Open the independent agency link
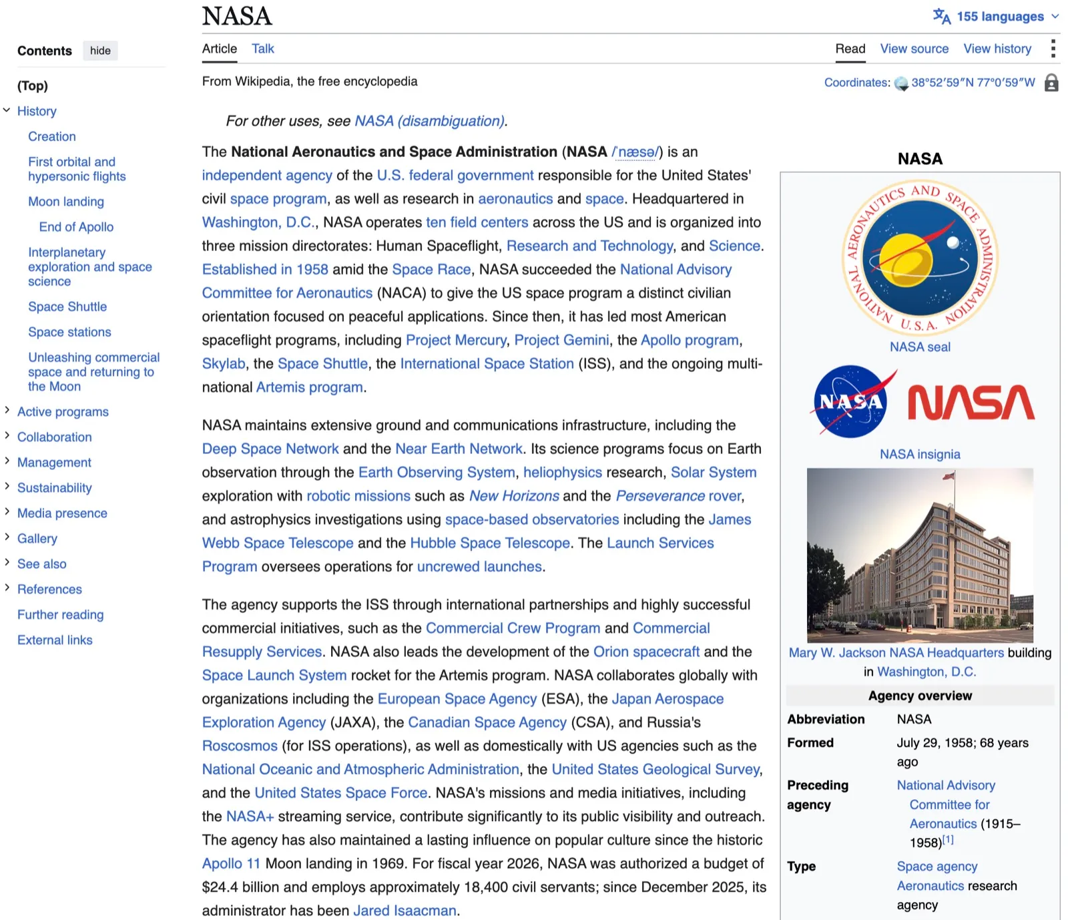This screenshot has width=1068, height=920. click(x=267, y=176)
